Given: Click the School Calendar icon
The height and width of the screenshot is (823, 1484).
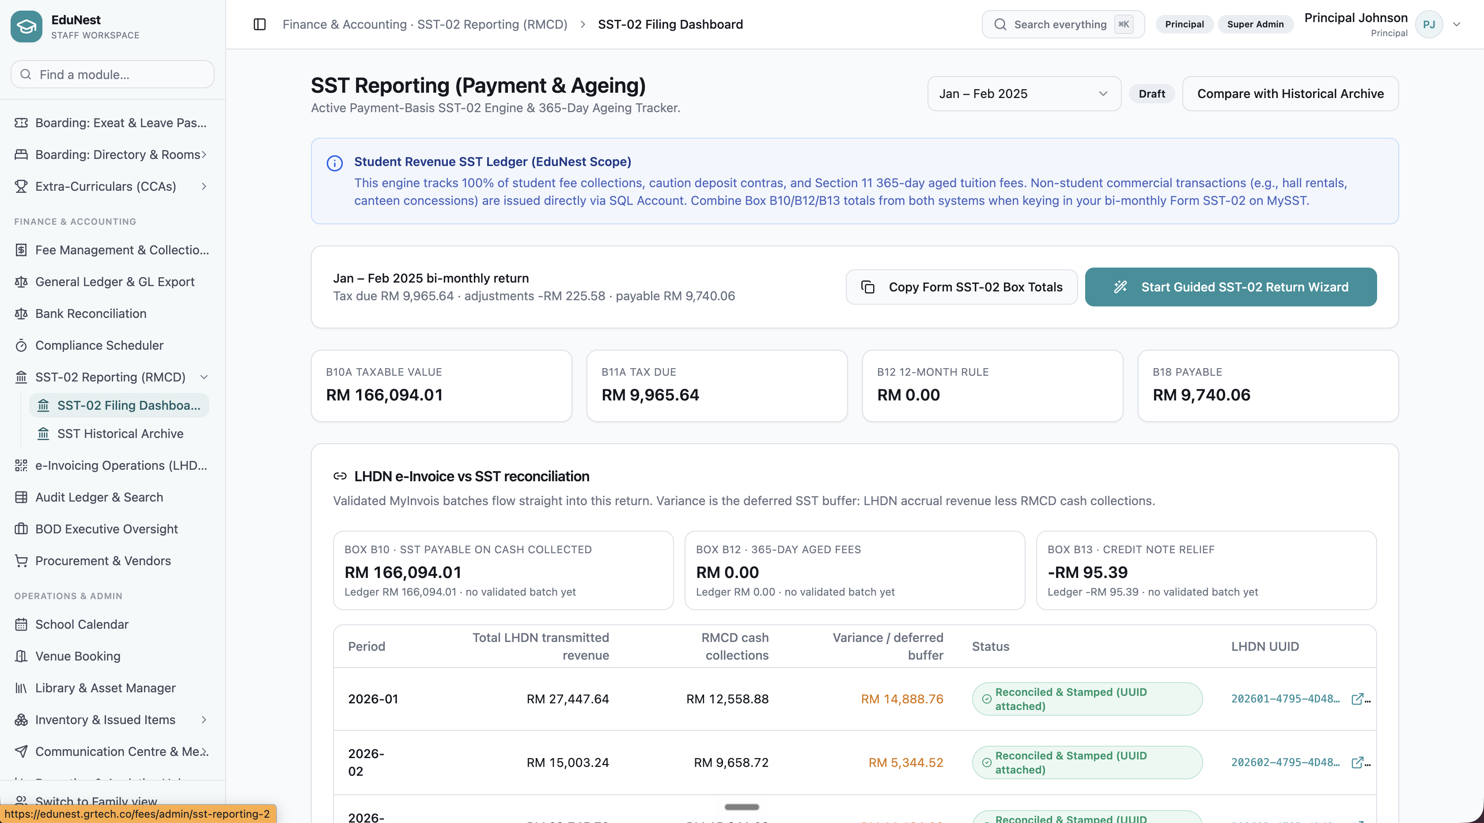Looking at the screenshot, I should point(21,624).
